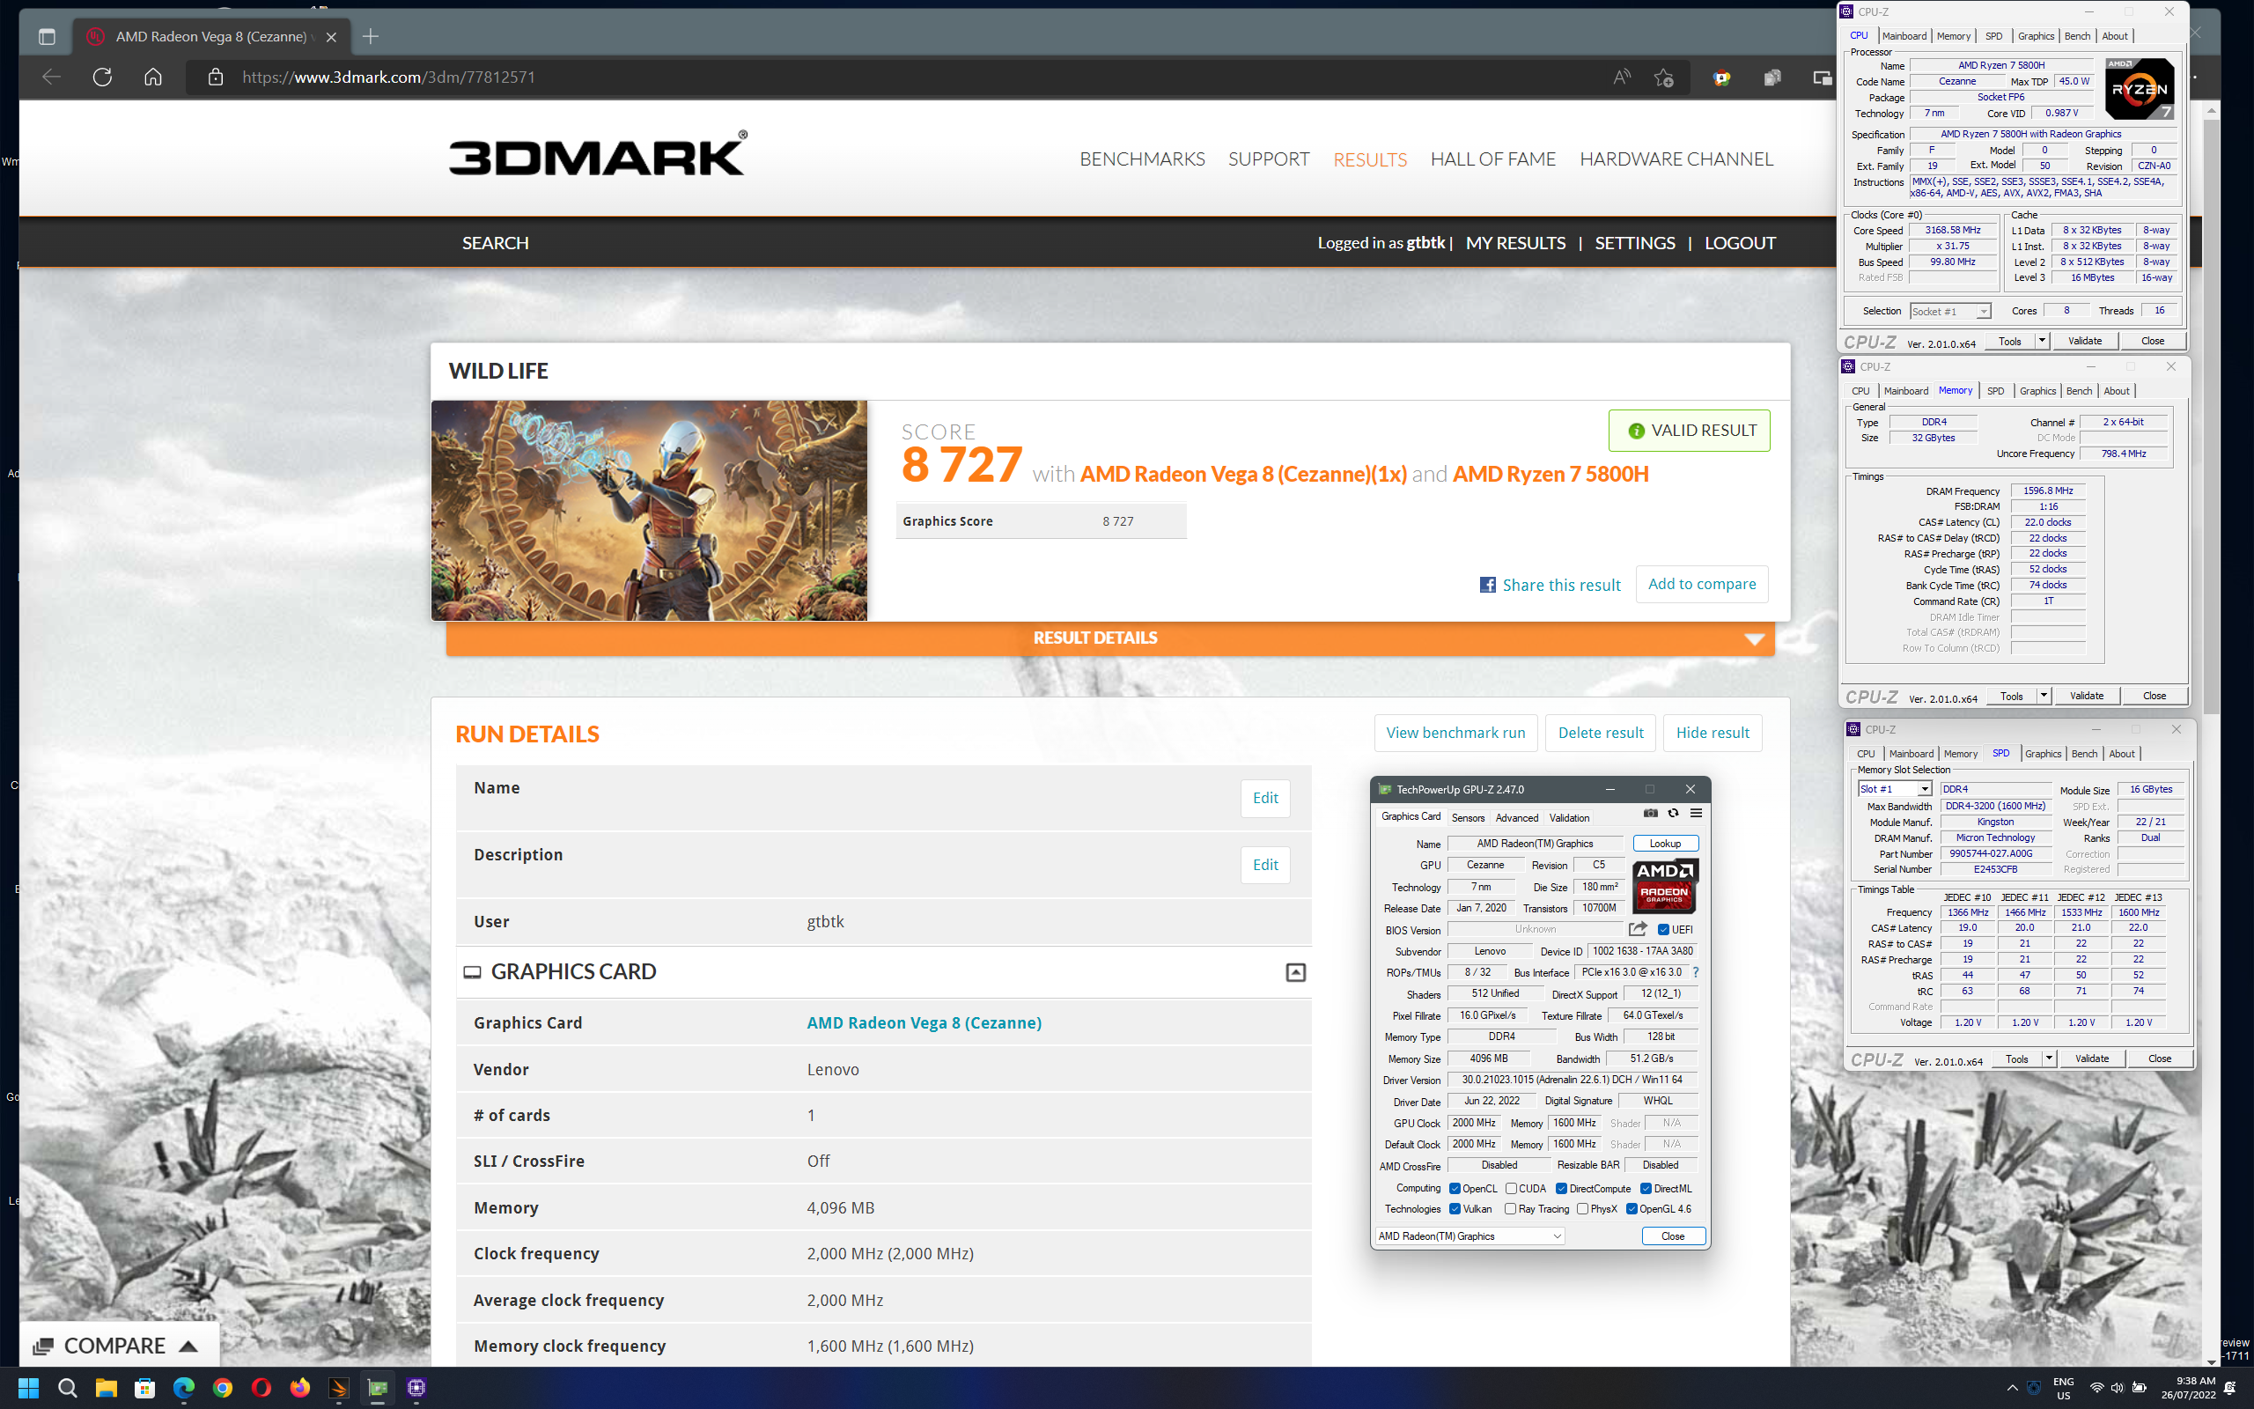This screenshot has height=1409, width=2254.
Task: Go to browser home page
Action: point(152,77)
